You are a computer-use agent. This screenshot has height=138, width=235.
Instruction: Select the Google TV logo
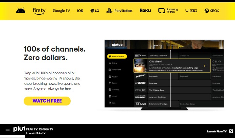tap(61, 11)
